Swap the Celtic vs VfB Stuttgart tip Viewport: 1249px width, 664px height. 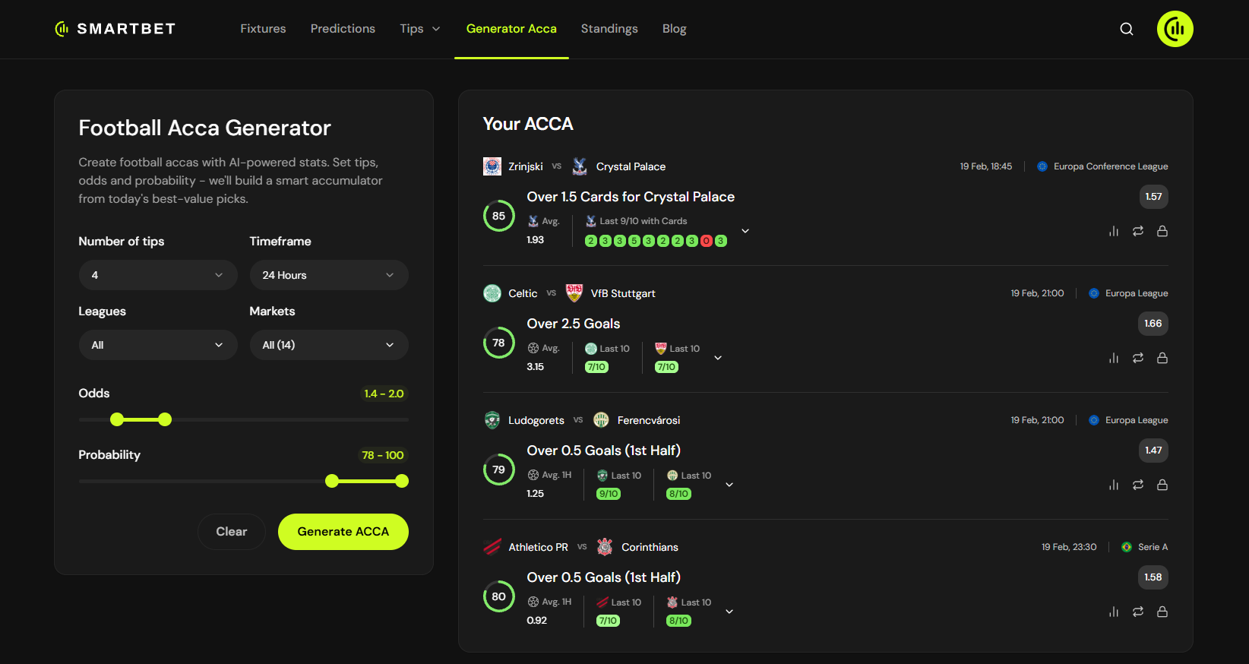1138,358
